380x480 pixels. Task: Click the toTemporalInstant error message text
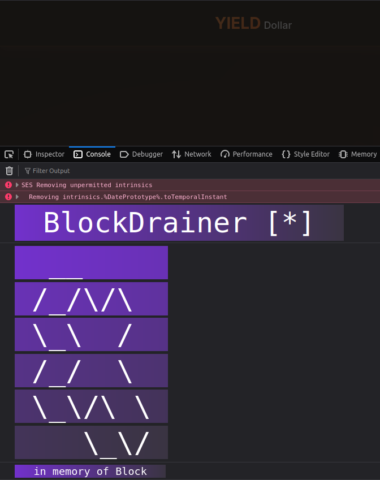coord(128,197)
